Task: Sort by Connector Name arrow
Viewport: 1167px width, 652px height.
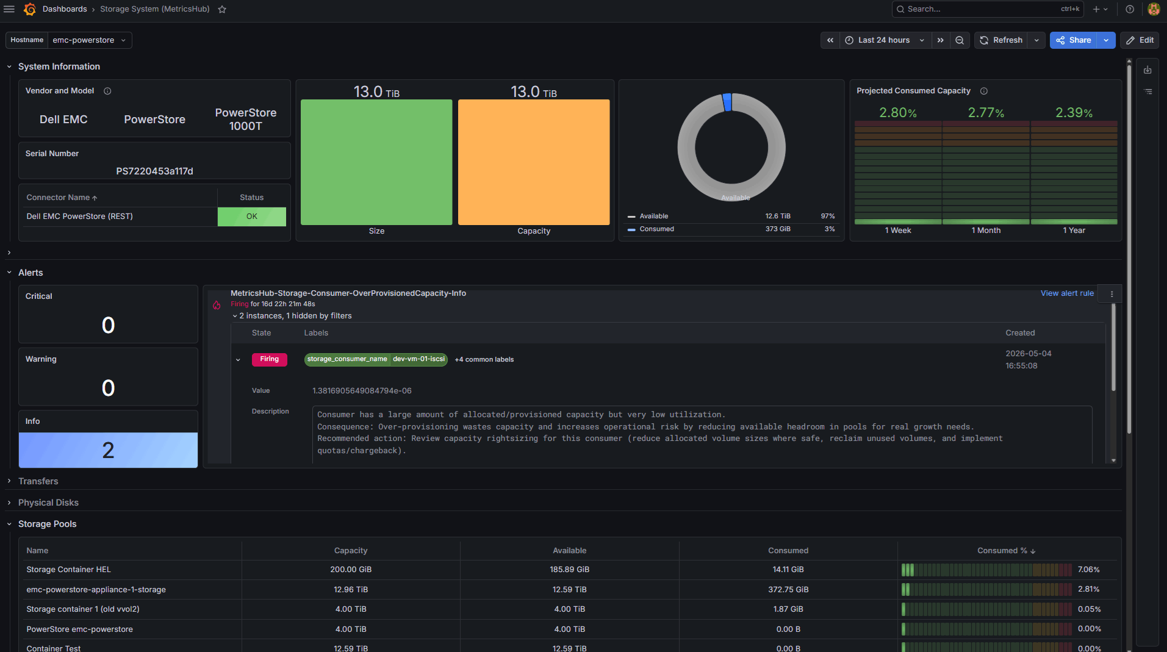Action: 95,198
